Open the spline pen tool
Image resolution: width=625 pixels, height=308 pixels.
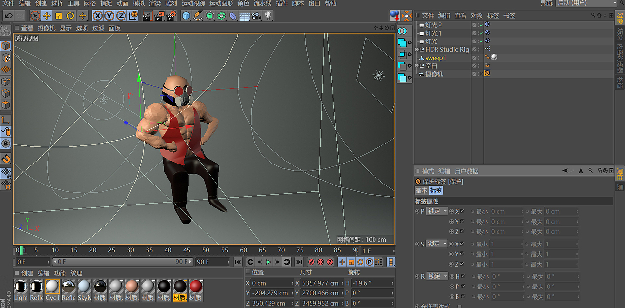pyautogui.click(x=198, y=16)
